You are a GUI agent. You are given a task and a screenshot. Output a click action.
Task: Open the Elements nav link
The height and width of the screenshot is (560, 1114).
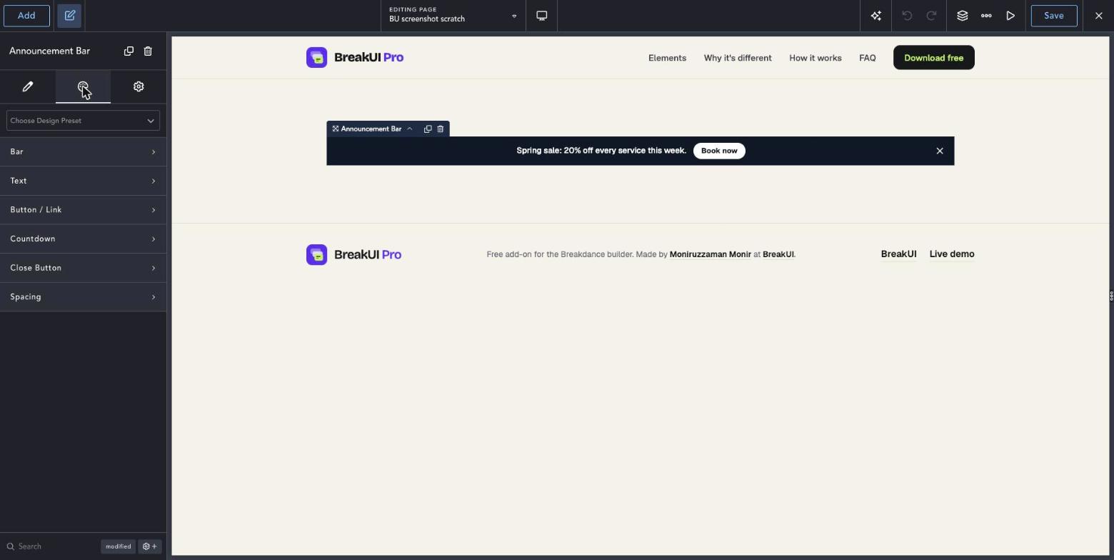tap(667, 58)
